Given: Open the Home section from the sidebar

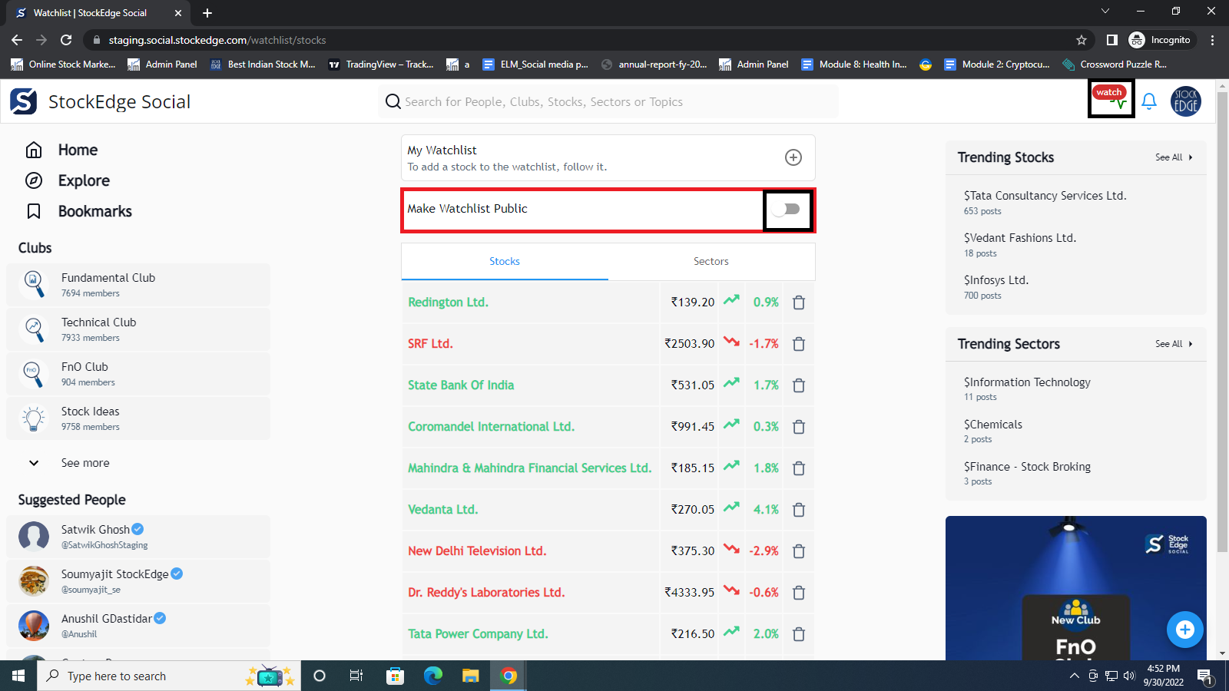Looking at the screenshot, I should coord(77,150).
